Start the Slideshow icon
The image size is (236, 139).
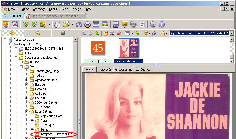click(x=125, y=24)
